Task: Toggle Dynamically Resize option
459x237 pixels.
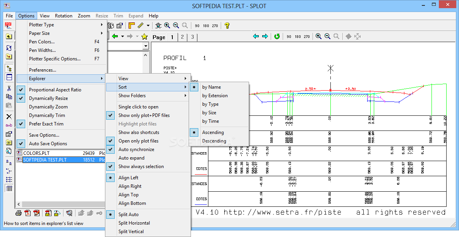Action: (x=61, y=98)
